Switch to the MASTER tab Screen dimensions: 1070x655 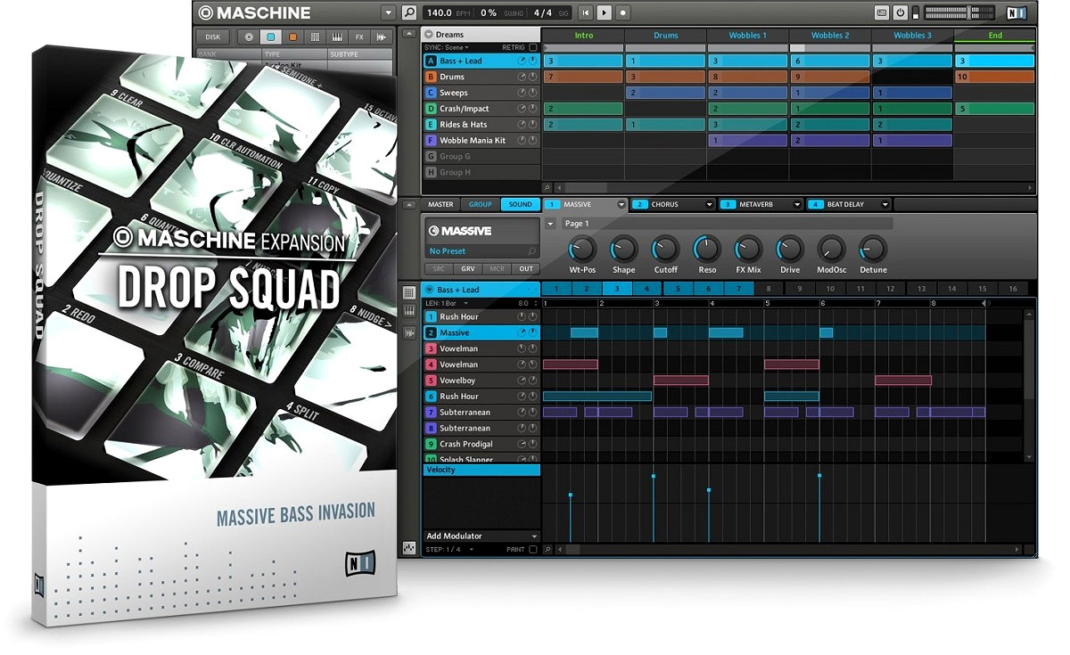click(x=440, y=204)
